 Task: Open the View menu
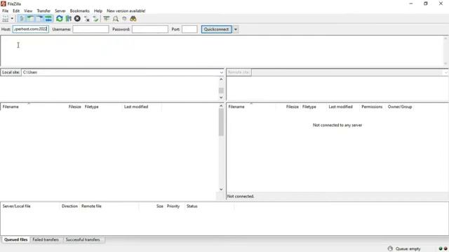coord(28,11)
